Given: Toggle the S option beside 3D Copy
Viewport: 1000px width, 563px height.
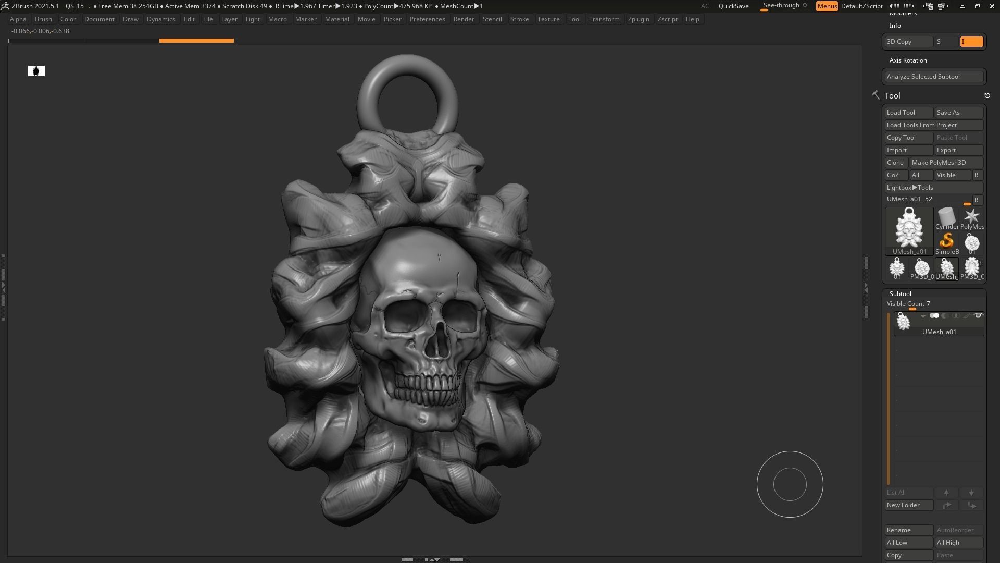Looking at the screenshot, I should click(946, 42).
